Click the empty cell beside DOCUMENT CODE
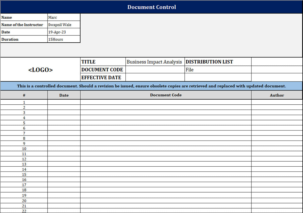303x213 pixels. coord(155,70)
